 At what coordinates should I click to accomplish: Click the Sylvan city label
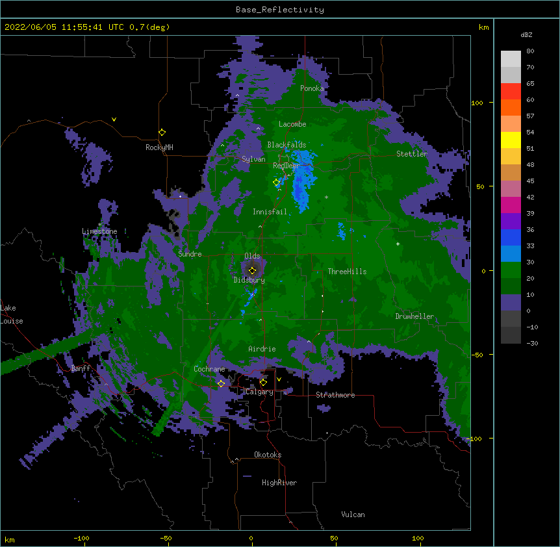point(253,159)
